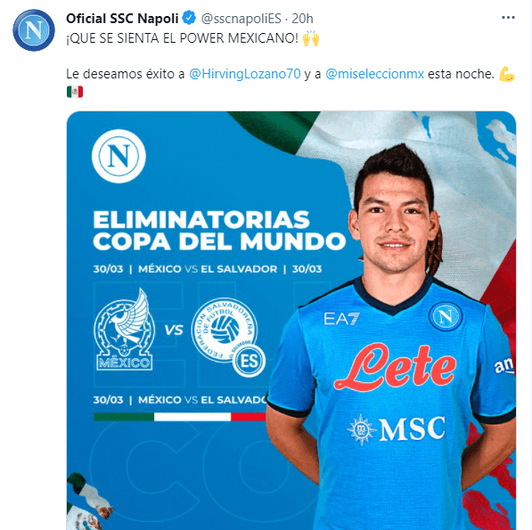Open Oficial SSC Napoli display name
The image size is (532, 530).
click(122, 19)
